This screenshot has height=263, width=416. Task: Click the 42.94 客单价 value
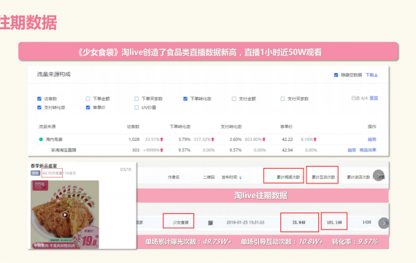288,150
